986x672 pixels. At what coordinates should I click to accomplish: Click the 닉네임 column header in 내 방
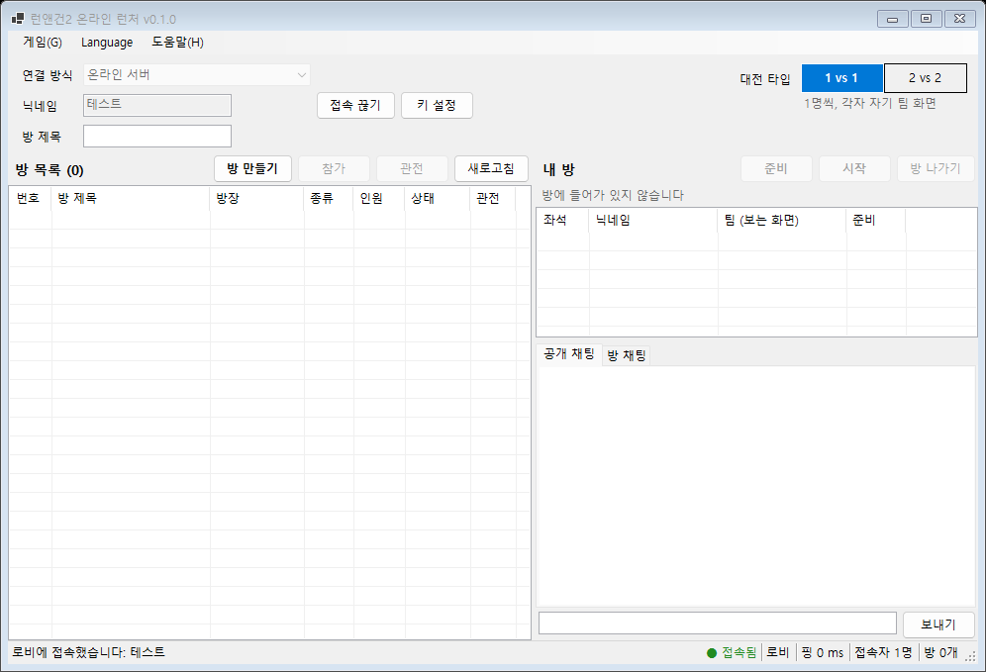(654, 220)
